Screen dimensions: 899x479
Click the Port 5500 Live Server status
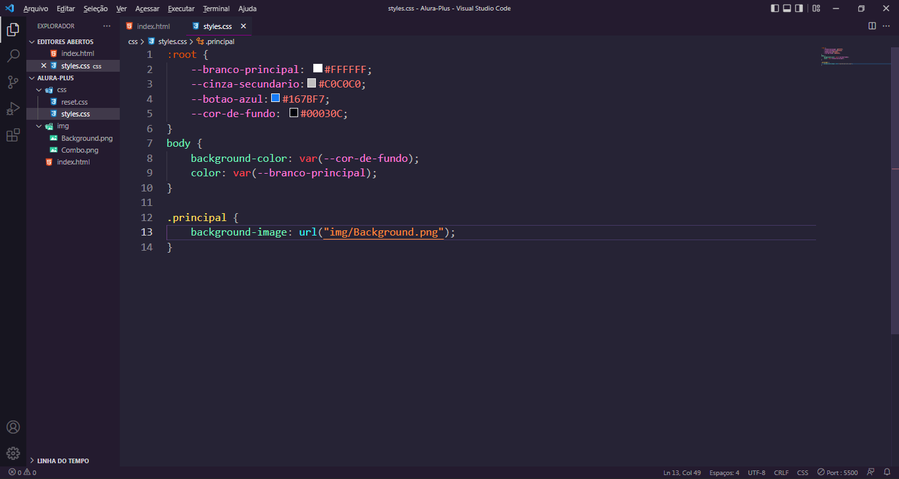[837, 472]
